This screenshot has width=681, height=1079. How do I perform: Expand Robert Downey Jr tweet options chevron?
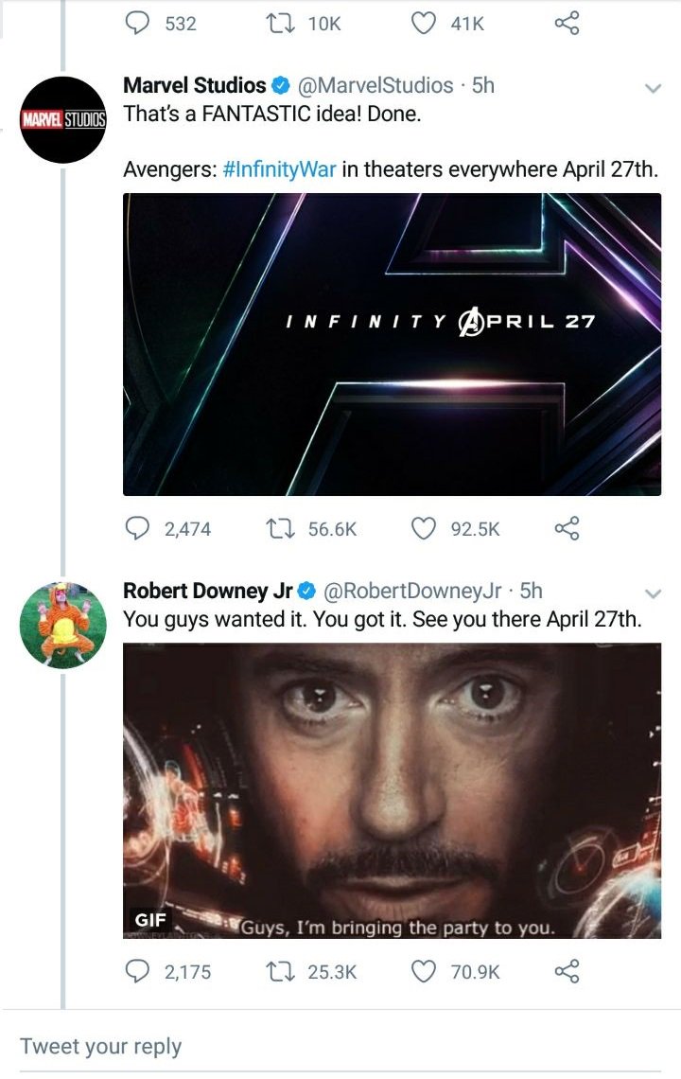653,593
